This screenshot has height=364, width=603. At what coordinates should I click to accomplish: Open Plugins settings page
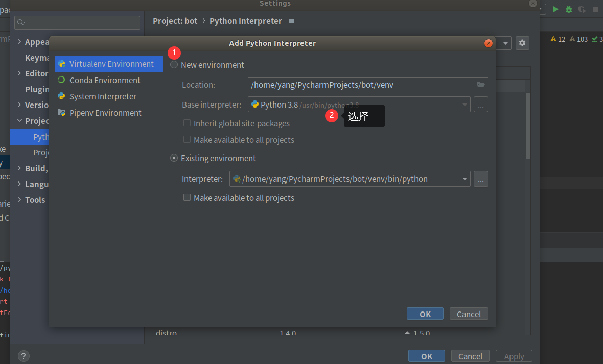(37, 89)
